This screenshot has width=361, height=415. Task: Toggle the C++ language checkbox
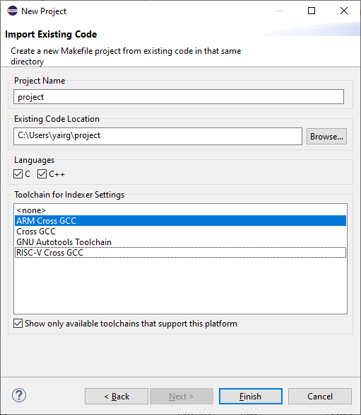pyautogui.click(x=42, y=174)
